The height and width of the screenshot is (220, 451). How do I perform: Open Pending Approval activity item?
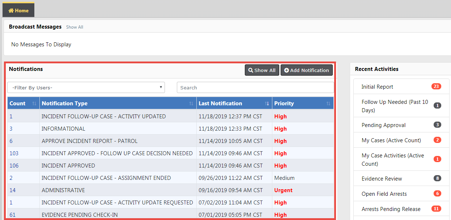point(383,125)
